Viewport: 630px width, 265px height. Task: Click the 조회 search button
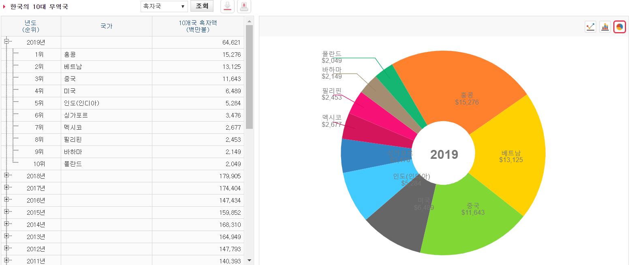[x=202, y=6]
